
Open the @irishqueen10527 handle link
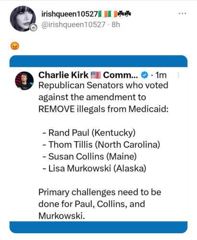(x=74, y=24)
